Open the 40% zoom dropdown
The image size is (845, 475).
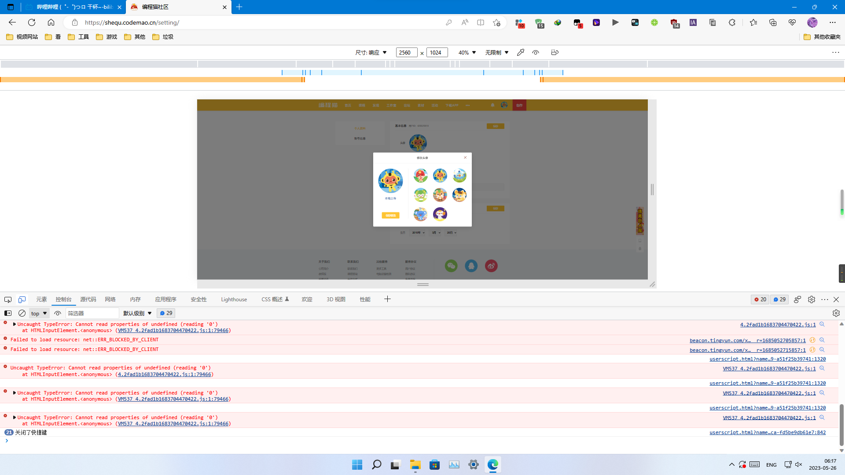tap(467, 52)
